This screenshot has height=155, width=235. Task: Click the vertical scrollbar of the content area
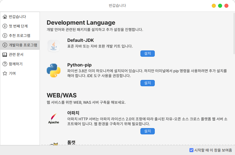pyautogui.click(x=234, y=34)
